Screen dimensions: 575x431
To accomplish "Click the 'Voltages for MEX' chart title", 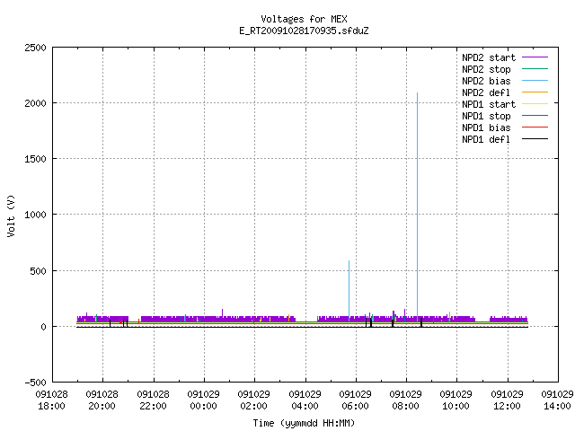I will click(304, 19).
